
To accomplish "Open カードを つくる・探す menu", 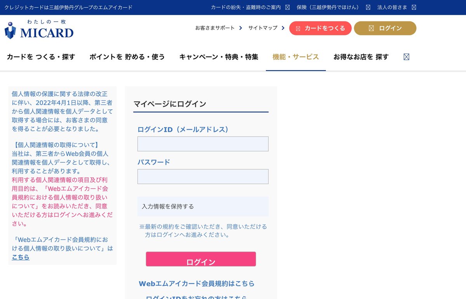I will click(41, 57).
